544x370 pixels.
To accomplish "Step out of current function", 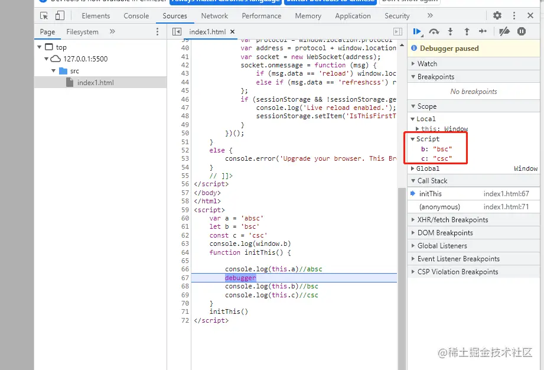I will pyautogui.click(x=467, y=31).
